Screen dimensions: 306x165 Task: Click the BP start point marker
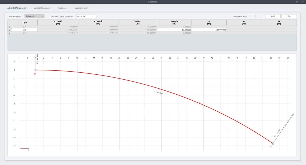tap(35, 70)
